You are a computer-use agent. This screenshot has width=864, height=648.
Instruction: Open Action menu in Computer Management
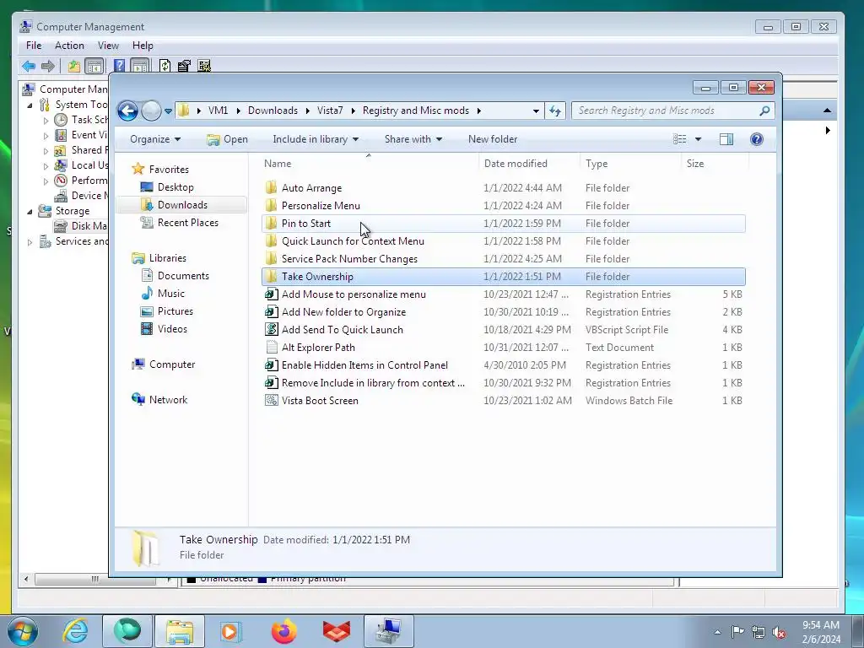point(69,46)
